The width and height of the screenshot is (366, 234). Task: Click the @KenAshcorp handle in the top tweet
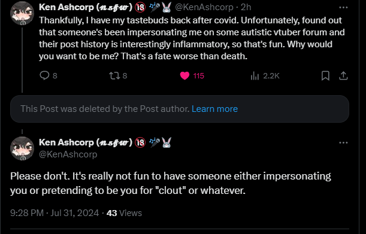point(204,7)
